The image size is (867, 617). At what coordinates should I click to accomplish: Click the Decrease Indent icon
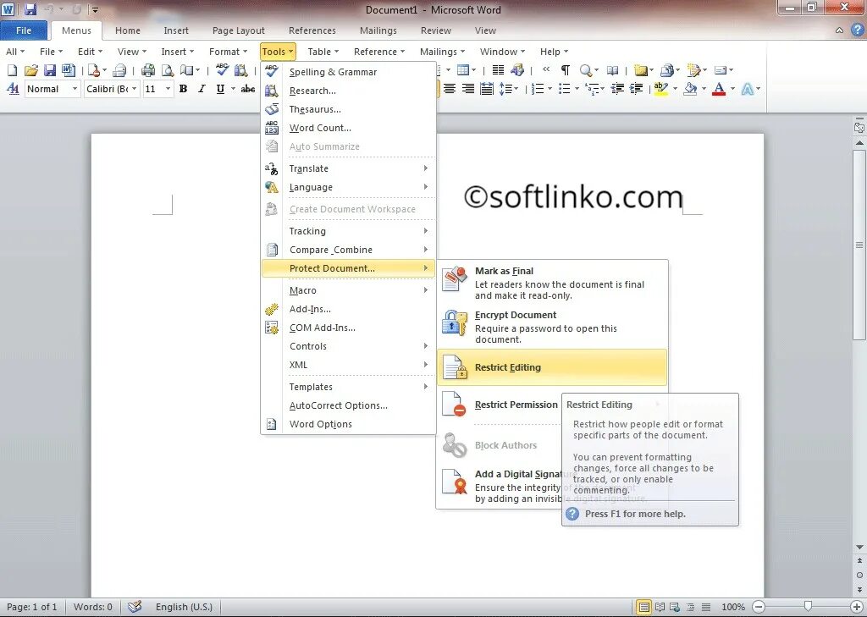617,89
